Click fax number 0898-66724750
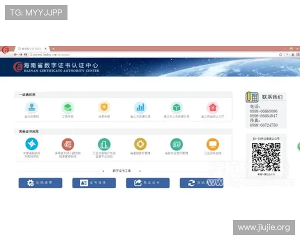300x240 pixels. coord(263,125)
